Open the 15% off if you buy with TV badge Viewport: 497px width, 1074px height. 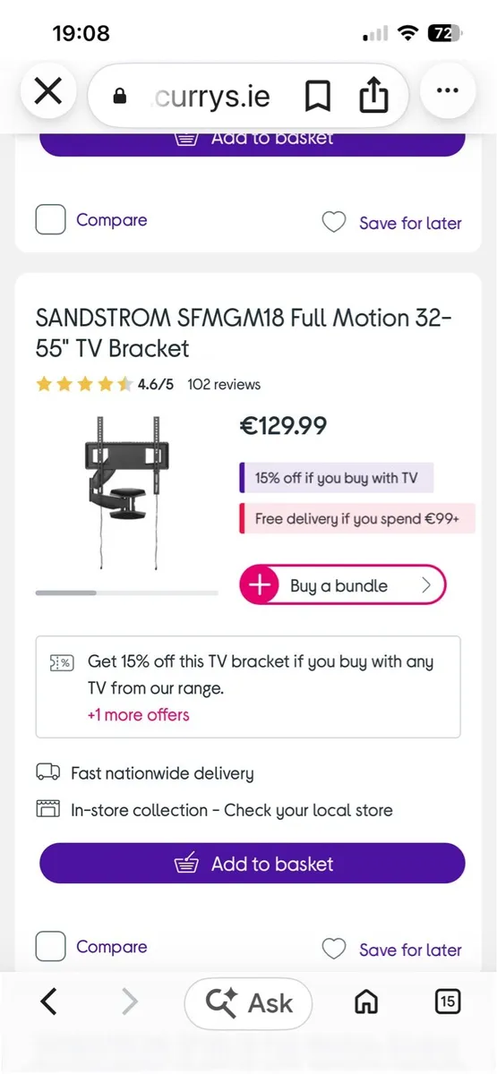(x=336, y=478)
